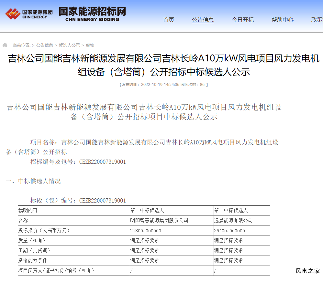Click the 项目负责人/证书名称/编号 row label

[x=74, y=270]
